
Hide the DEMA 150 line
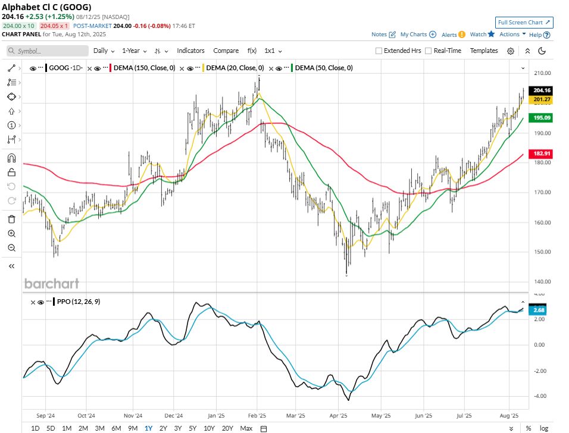[97, 68]
